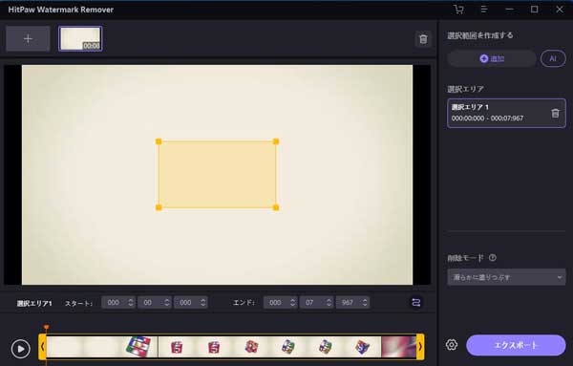
Task: Activate the AI selection button
Action: [553, 58]
